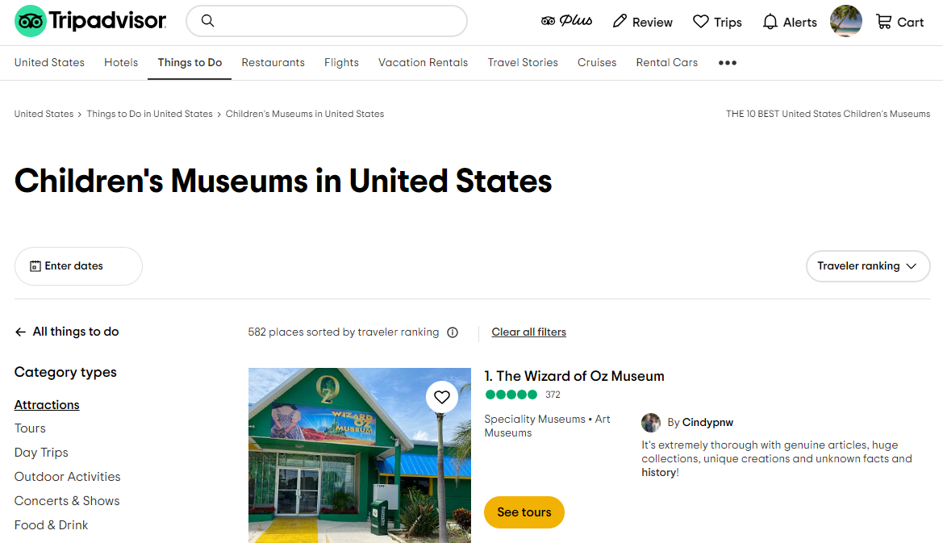Switch to the Hotels tab
Image resolution: width=943 pixels, height=543 pixels.
[121, 63]
